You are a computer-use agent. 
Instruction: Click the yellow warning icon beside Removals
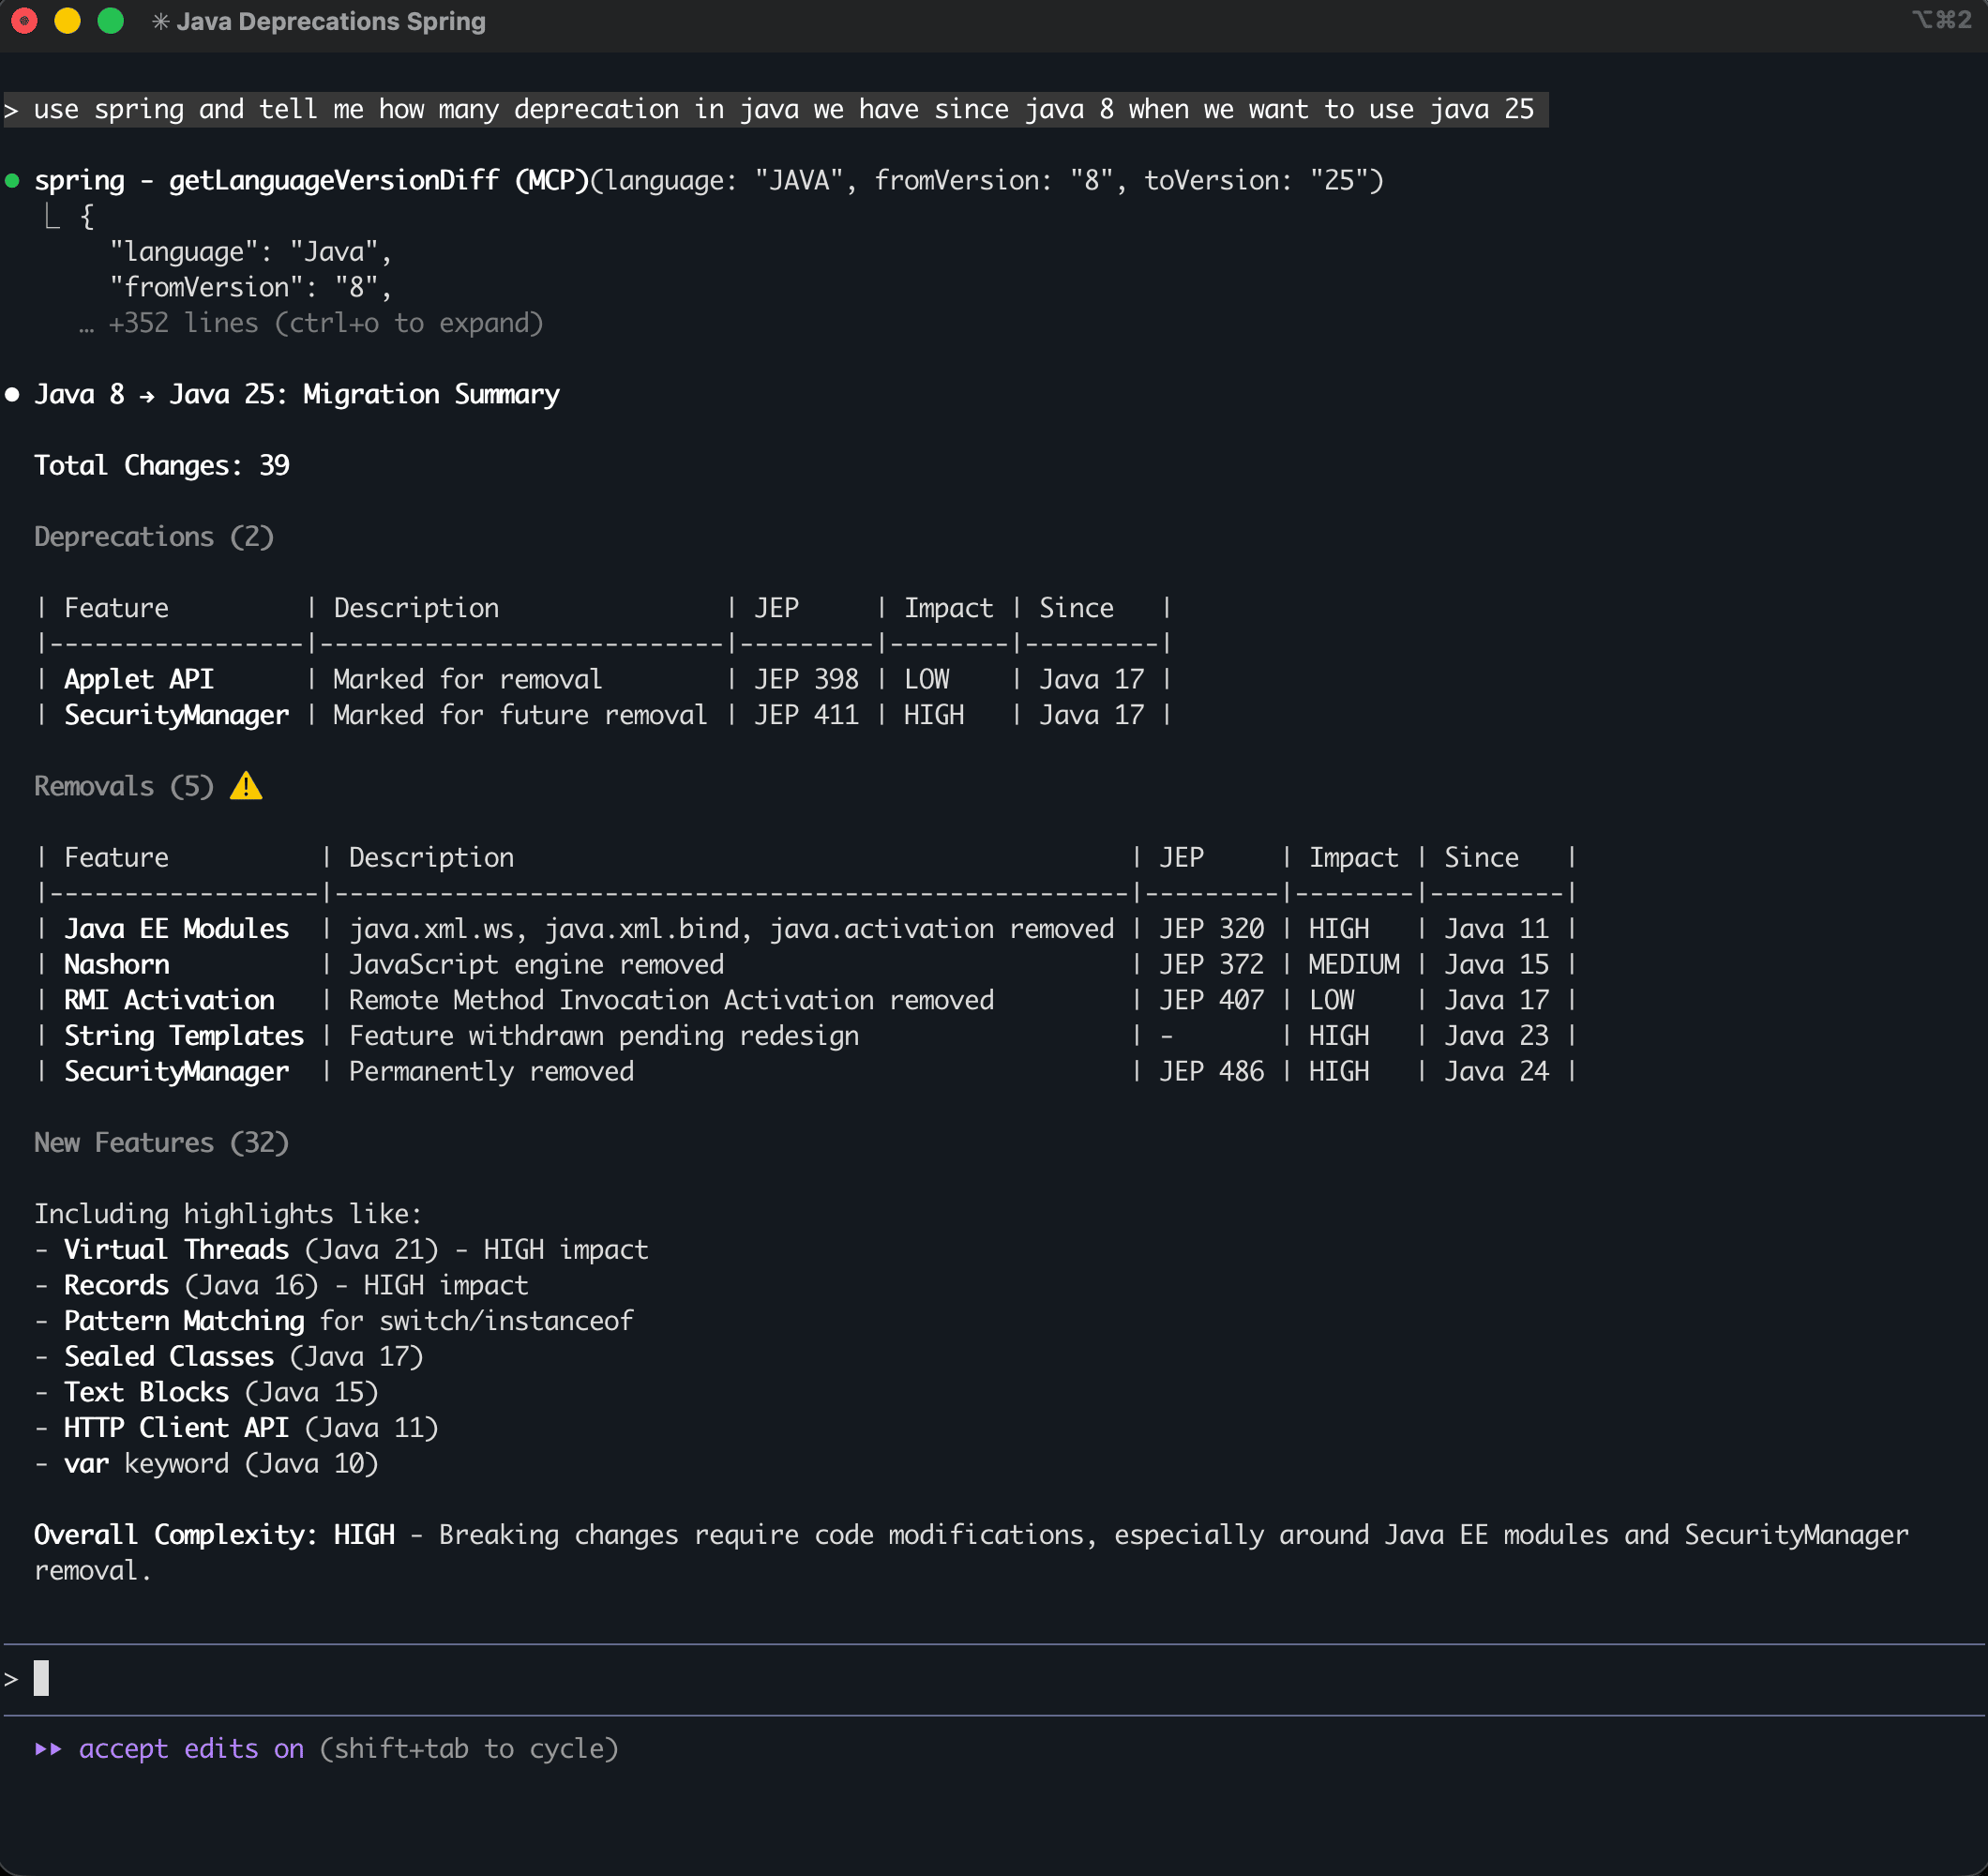coord(246,786)
